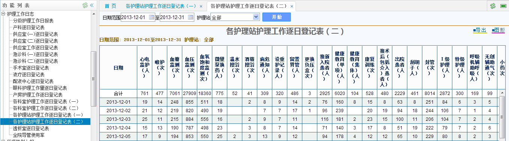This screenshot has height=141, width=509.
Task: Click the 病危通知(人) column header
Action: pos(264,68)
